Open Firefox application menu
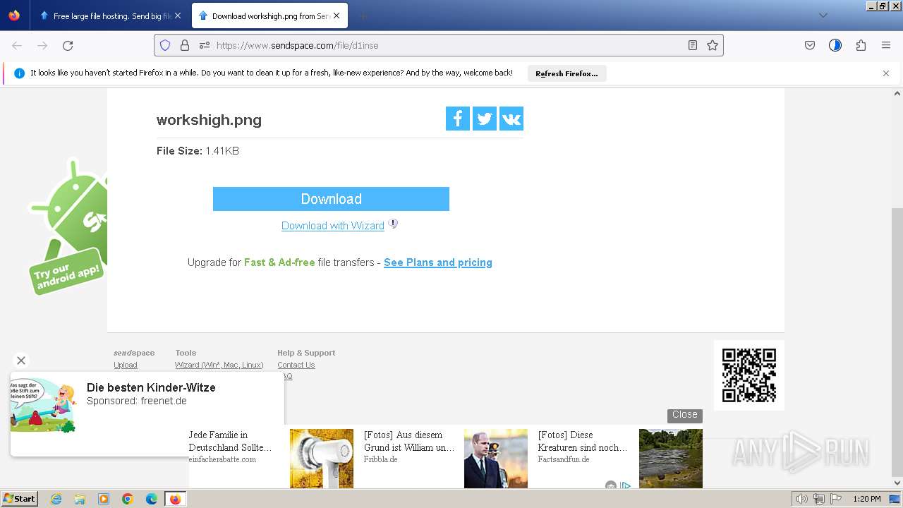 point(886,45)
